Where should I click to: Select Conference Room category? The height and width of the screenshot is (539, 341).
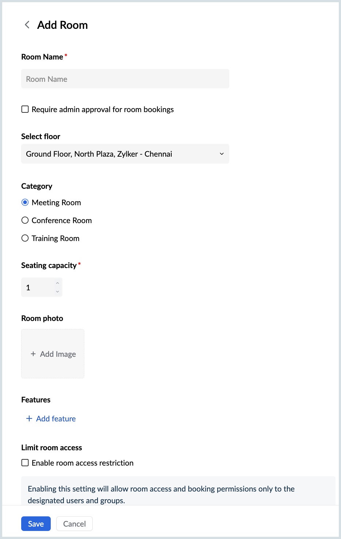(x=25, y=220)
